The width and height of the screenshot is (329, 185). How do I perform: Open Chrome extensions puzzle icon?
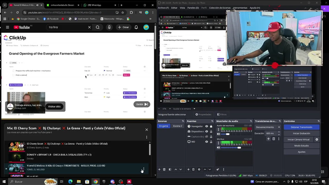(131, 12)
